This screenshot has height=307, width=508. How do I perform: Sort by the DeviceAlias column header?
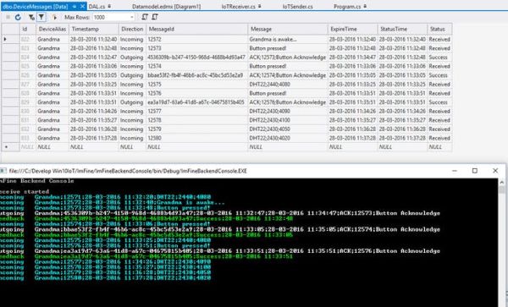click(52, 29)
